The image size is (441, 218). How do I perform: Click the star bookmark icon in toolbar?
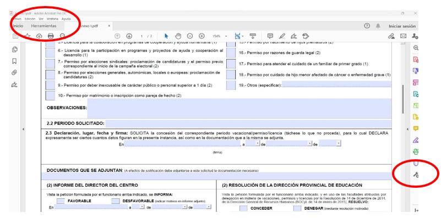(28, 36)
